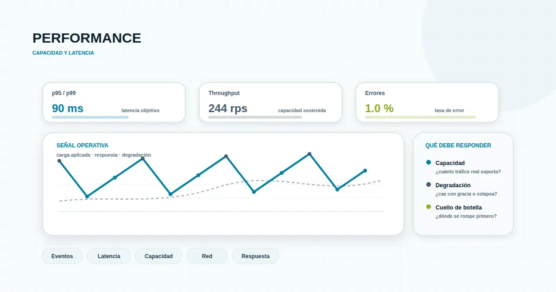Click ¿cuánto tráfico real soporta? text
Viewport: 556px width, 292px height.
tap(468, 171)
